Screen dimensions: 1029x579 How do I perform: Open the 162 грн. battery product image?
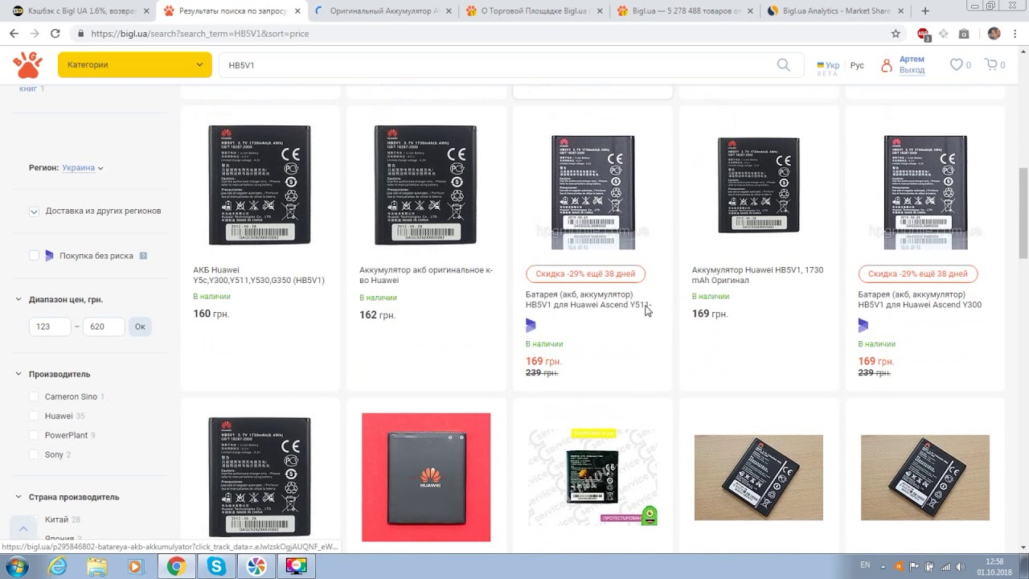point(426,185)
